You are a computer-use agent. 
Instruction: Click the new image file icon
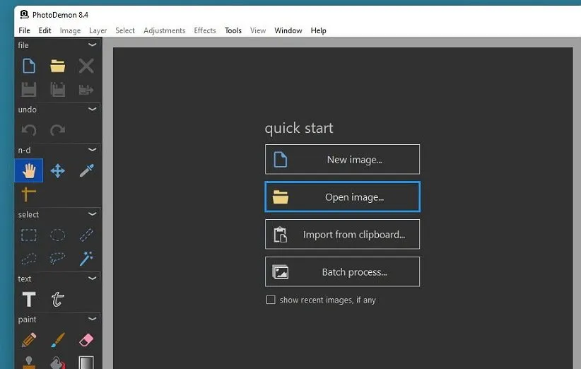[29, 66]
